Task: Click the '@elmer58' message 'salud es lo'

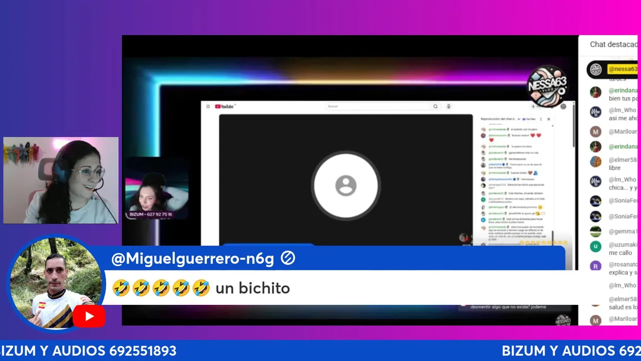Action: click(x=623, y=307)
